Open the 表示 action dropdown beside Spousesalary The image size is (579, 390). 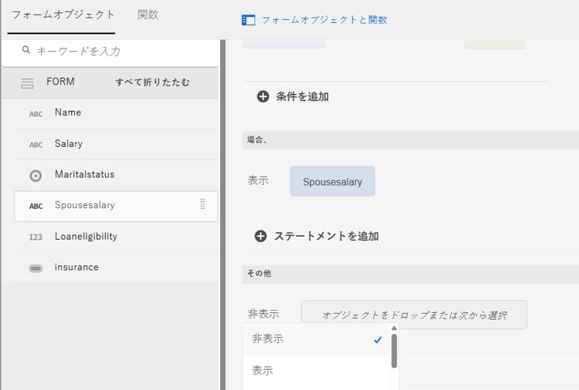(258, 180)
